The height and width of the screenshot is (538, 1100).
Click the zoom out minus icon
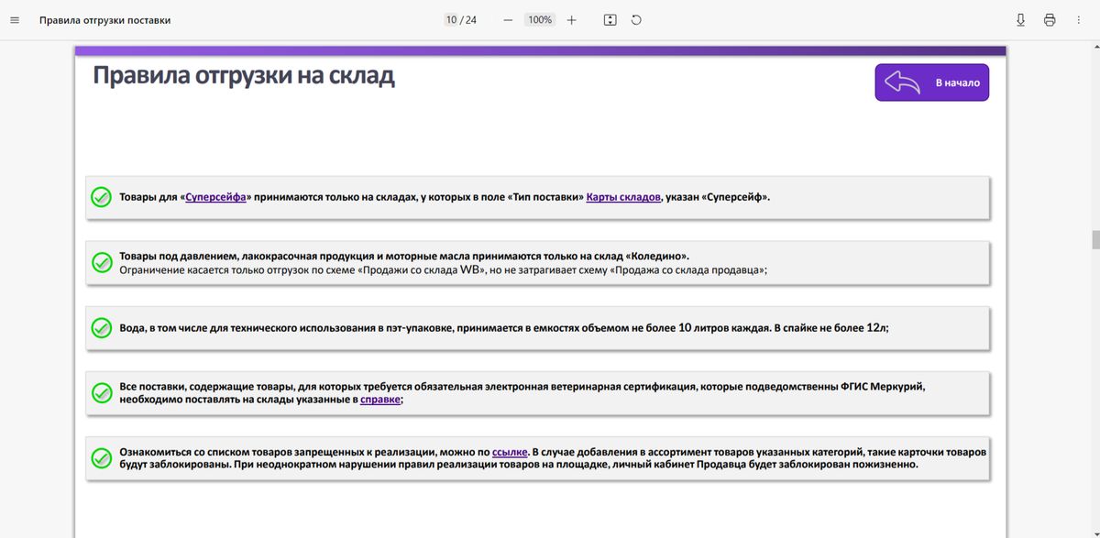[508, 20]
